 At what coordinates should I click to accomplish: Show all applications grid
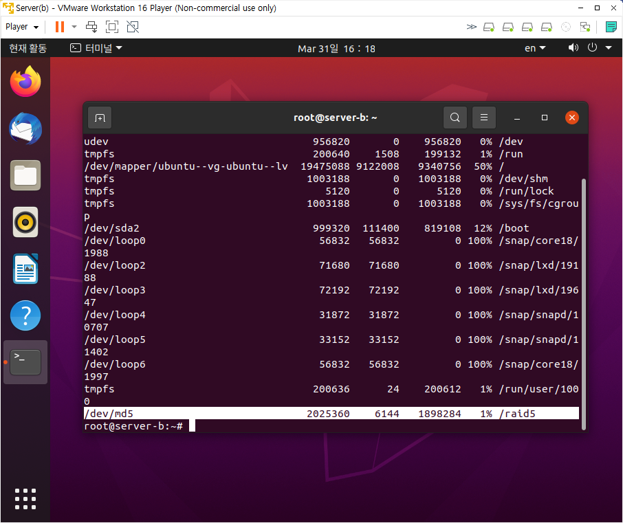[x=25, y=499]
